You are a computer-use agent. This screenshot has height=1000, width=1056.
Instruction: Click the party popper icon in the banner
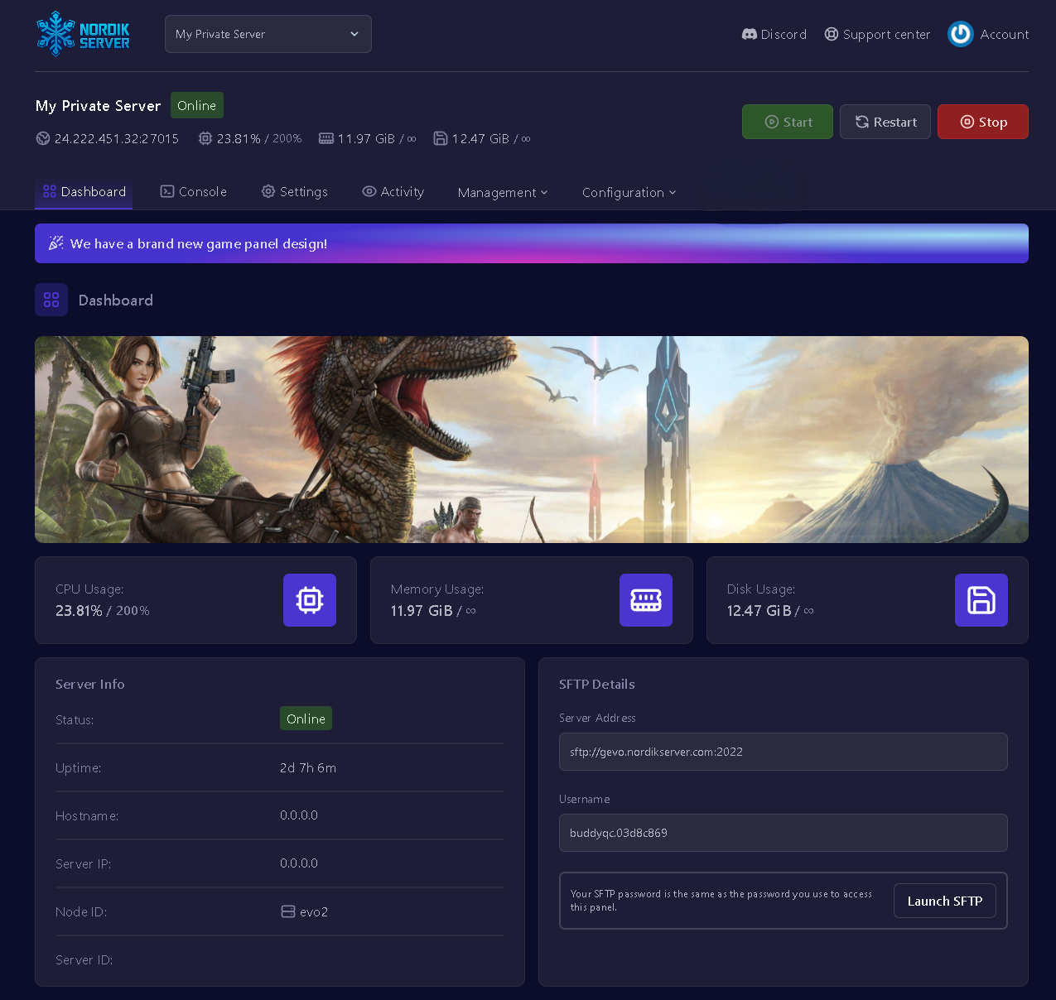point(55,243)
